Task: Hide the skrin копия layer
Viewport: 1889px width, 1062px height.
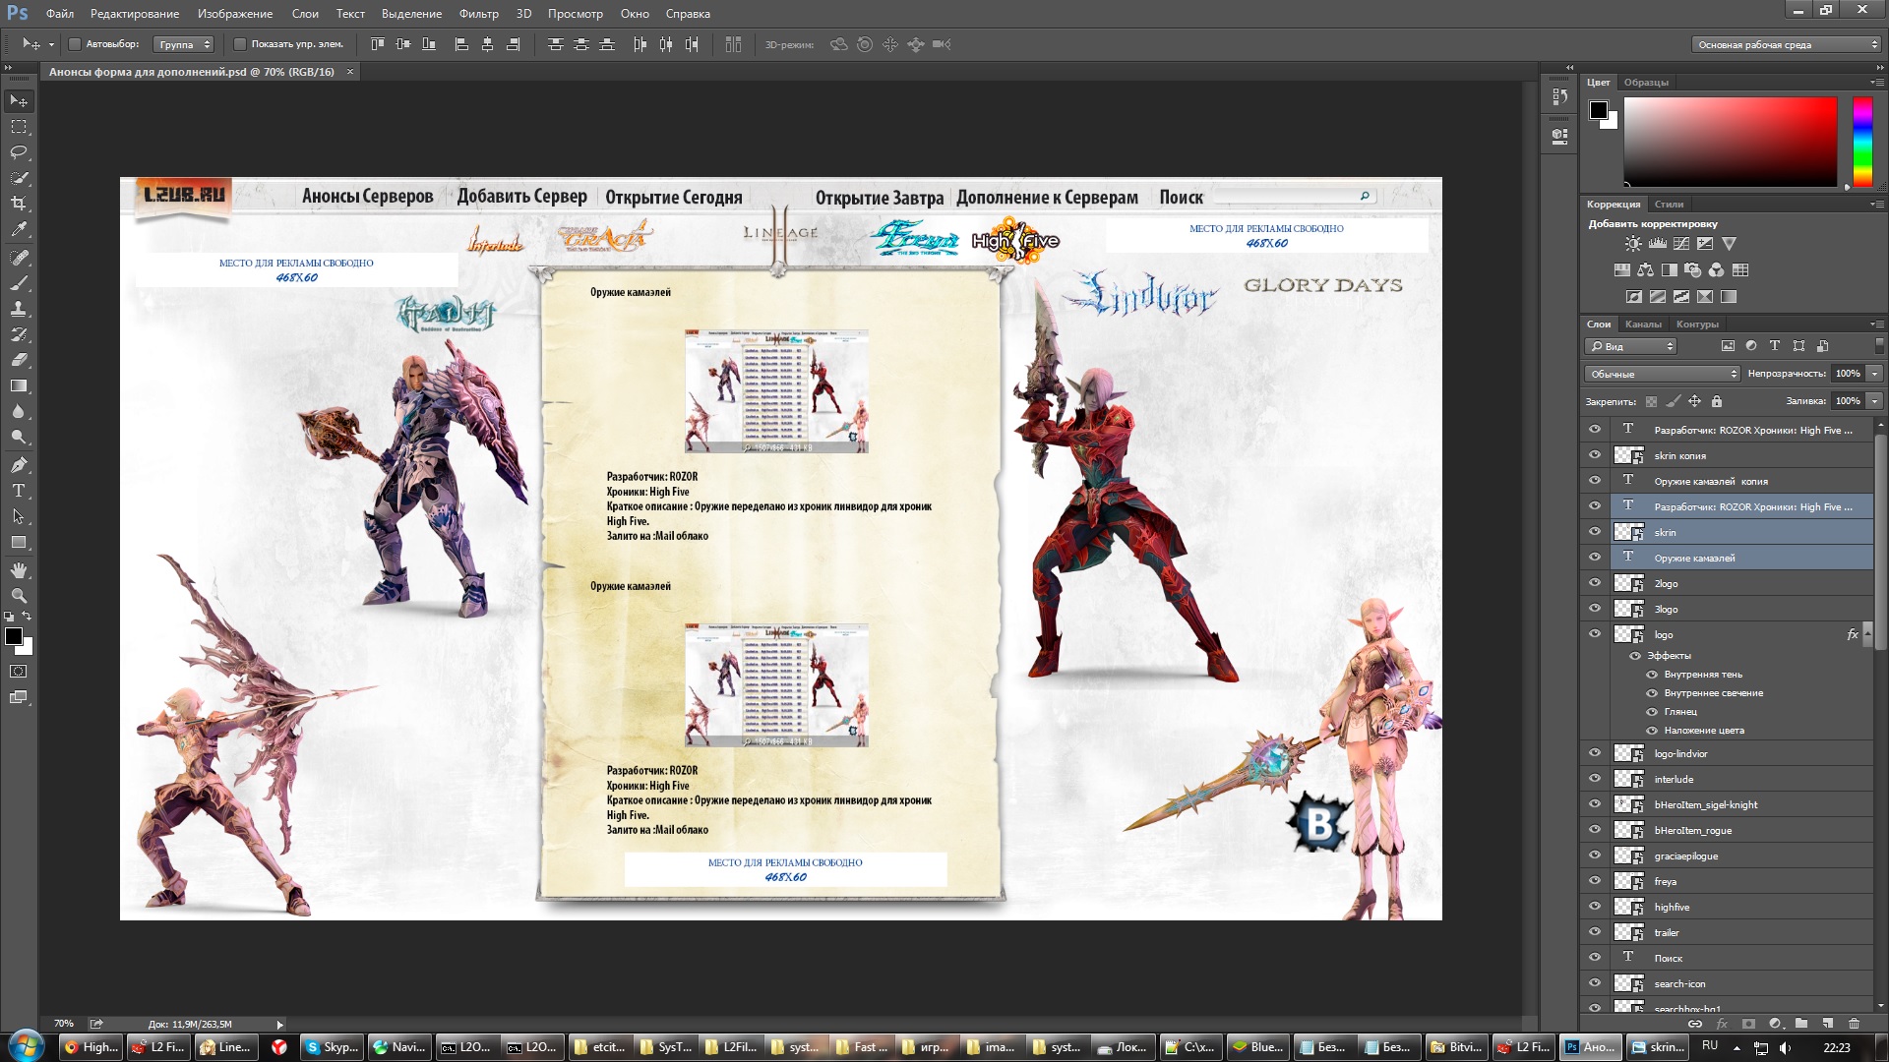Action: (1595, 455)
